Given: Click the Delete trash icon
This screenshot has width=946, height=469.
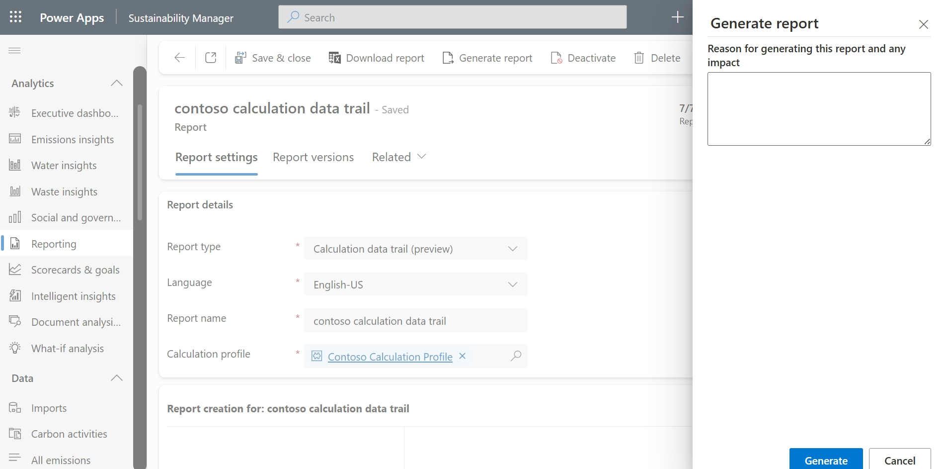Looking at the screenshot, I should [x=639, y=58].
